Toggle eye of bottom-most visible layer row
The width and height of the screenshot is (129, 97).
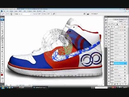109,81
